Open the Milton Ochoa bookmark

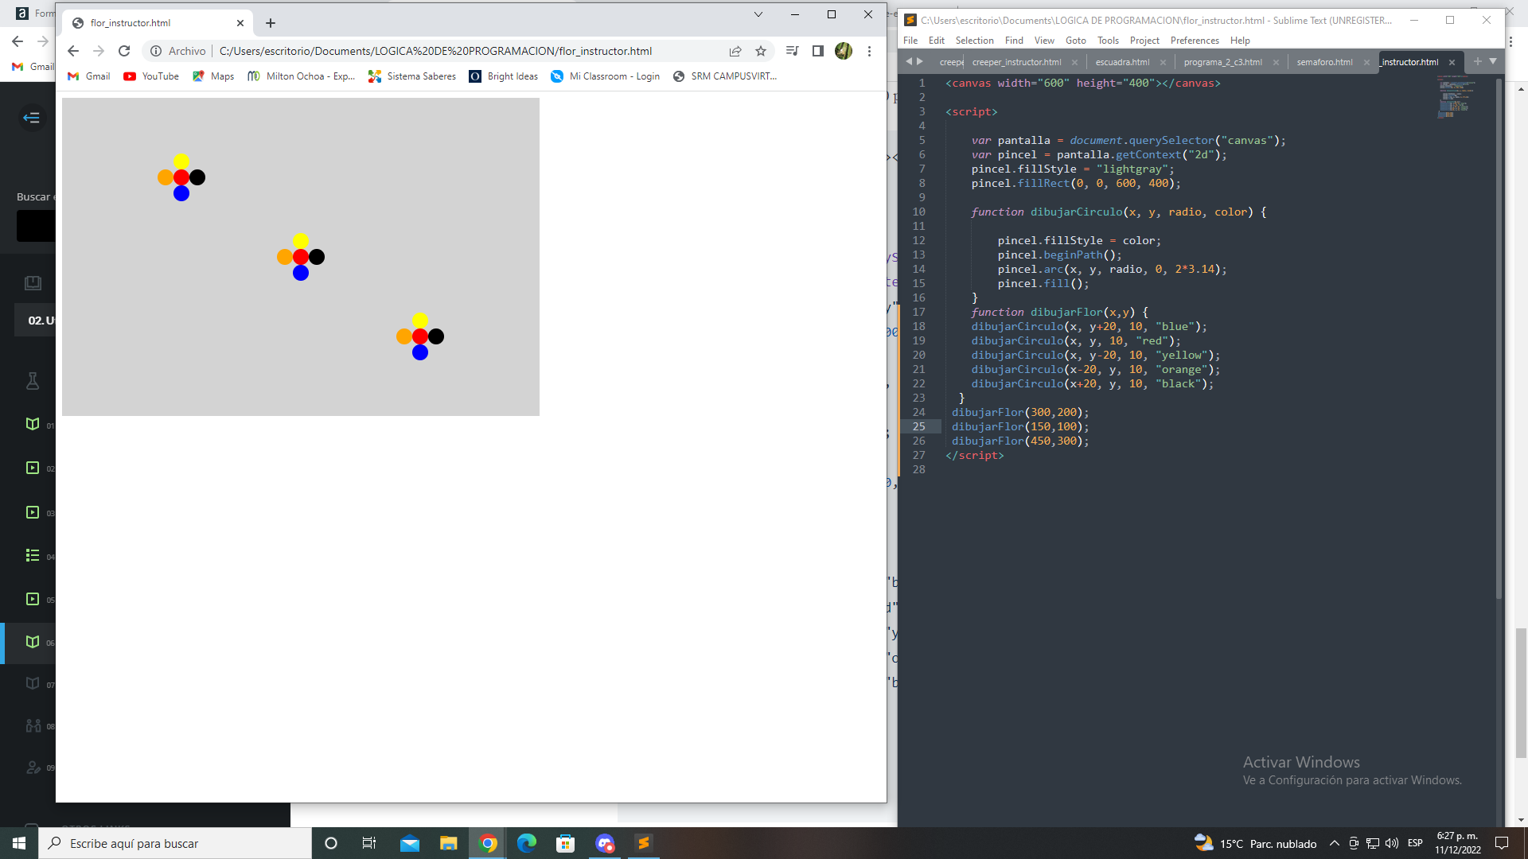(x=302, y=76)
